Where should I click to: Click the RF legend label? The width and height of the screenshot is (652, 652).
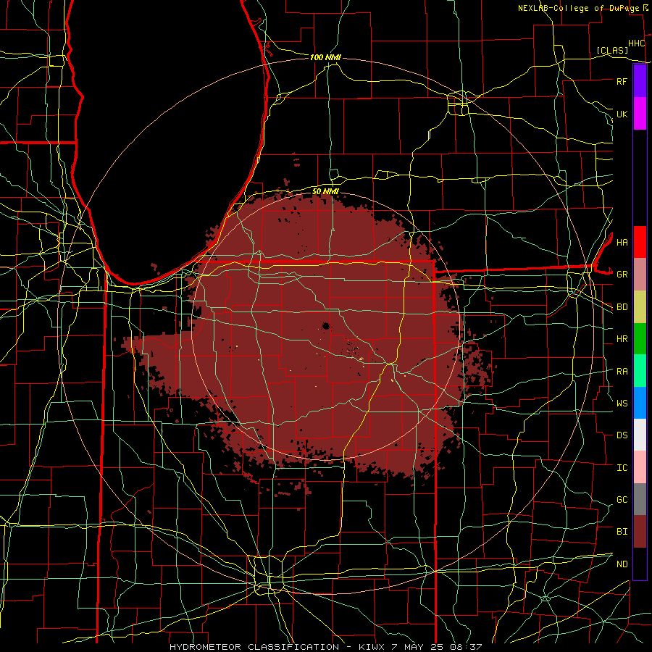(x=622, y=81)
